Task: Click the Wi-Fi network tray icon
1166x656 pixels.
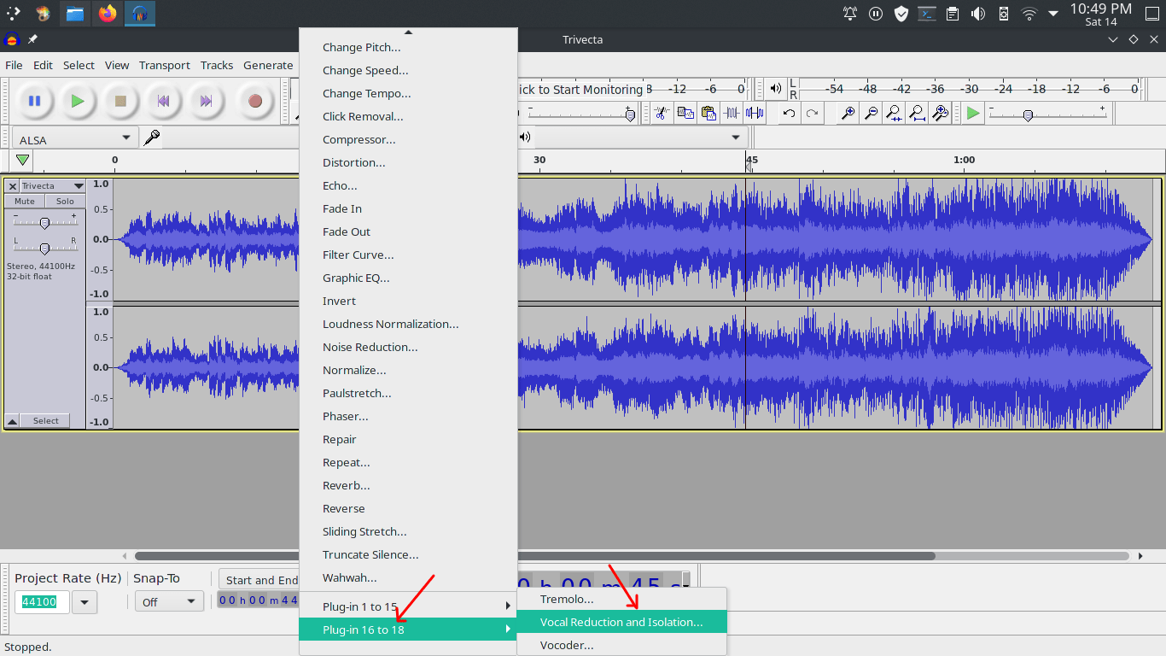Action: 1029,13
